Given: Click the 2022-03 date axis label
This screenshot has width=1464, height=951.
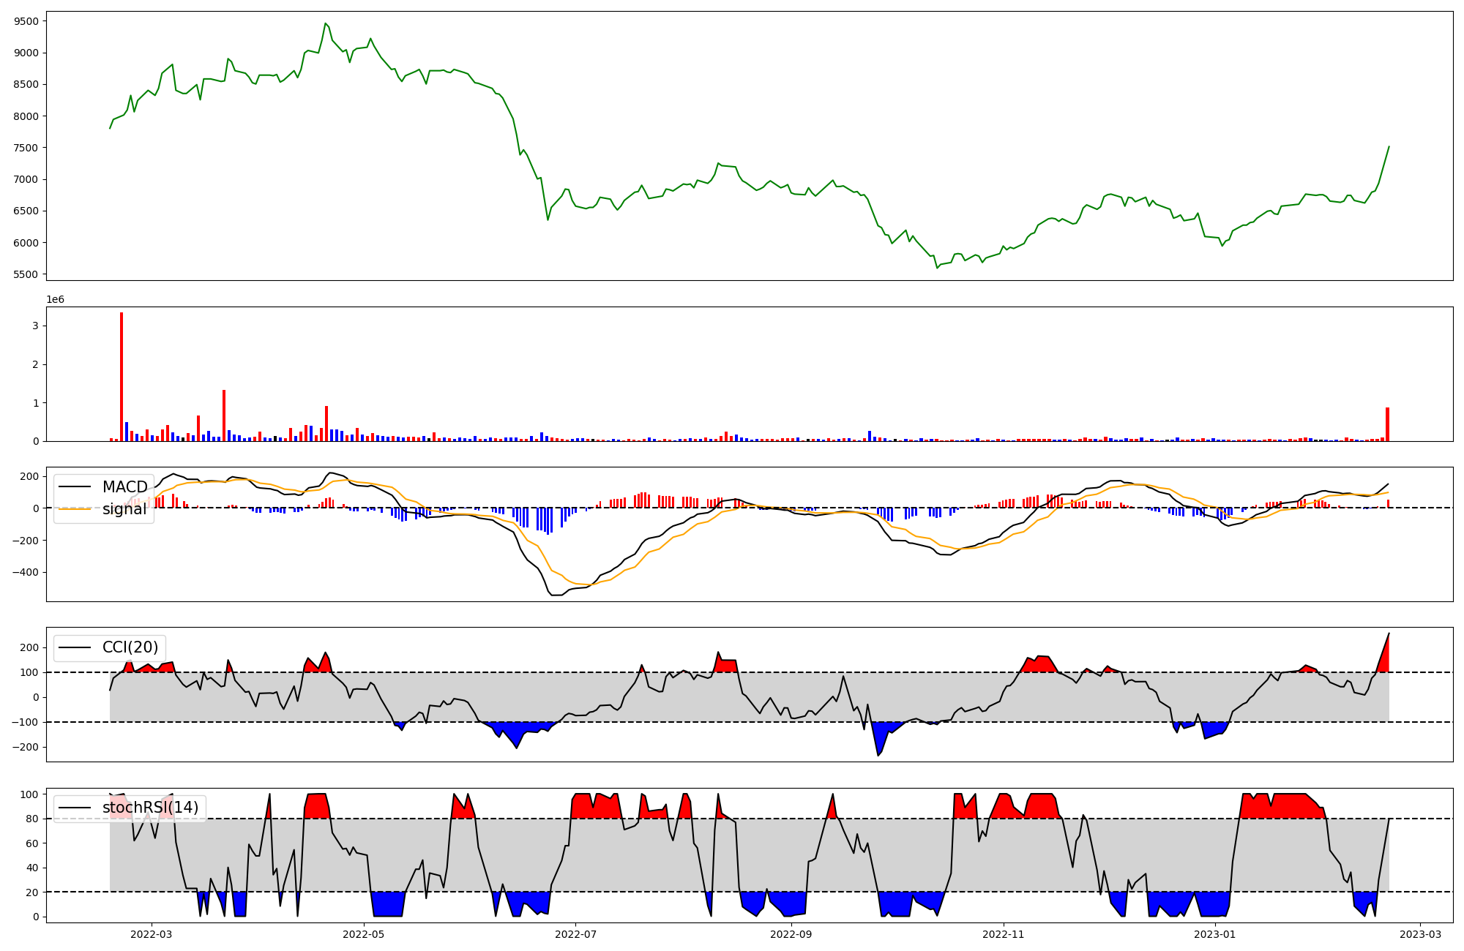Looking at the screenshot, I should tap(152, 934).
